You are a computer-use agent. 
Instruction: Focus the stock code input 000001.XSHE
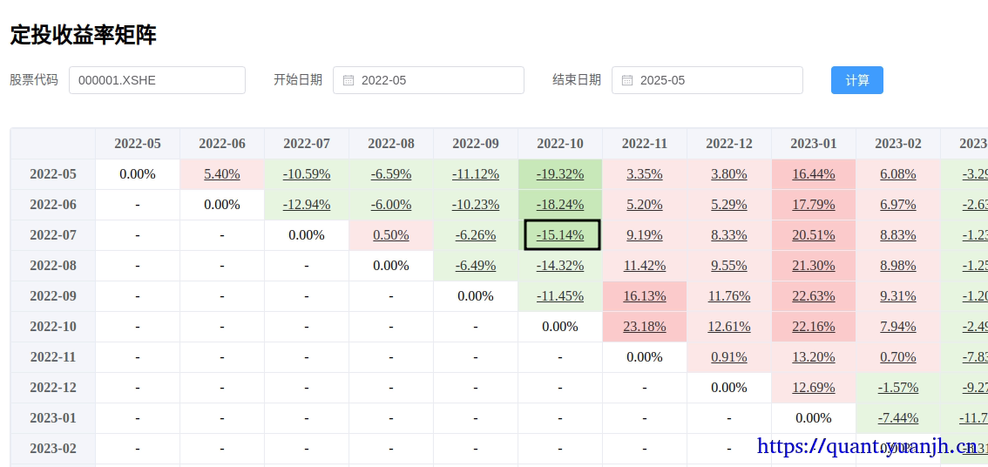[x=157, y=80]
